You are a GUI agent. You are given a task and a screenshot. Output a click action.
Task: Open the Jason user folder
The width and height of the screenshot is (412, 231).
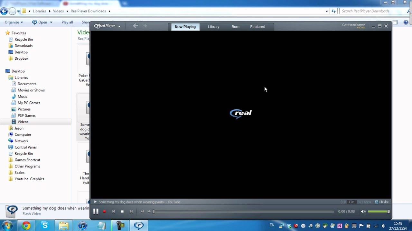(x=19, y=128)
